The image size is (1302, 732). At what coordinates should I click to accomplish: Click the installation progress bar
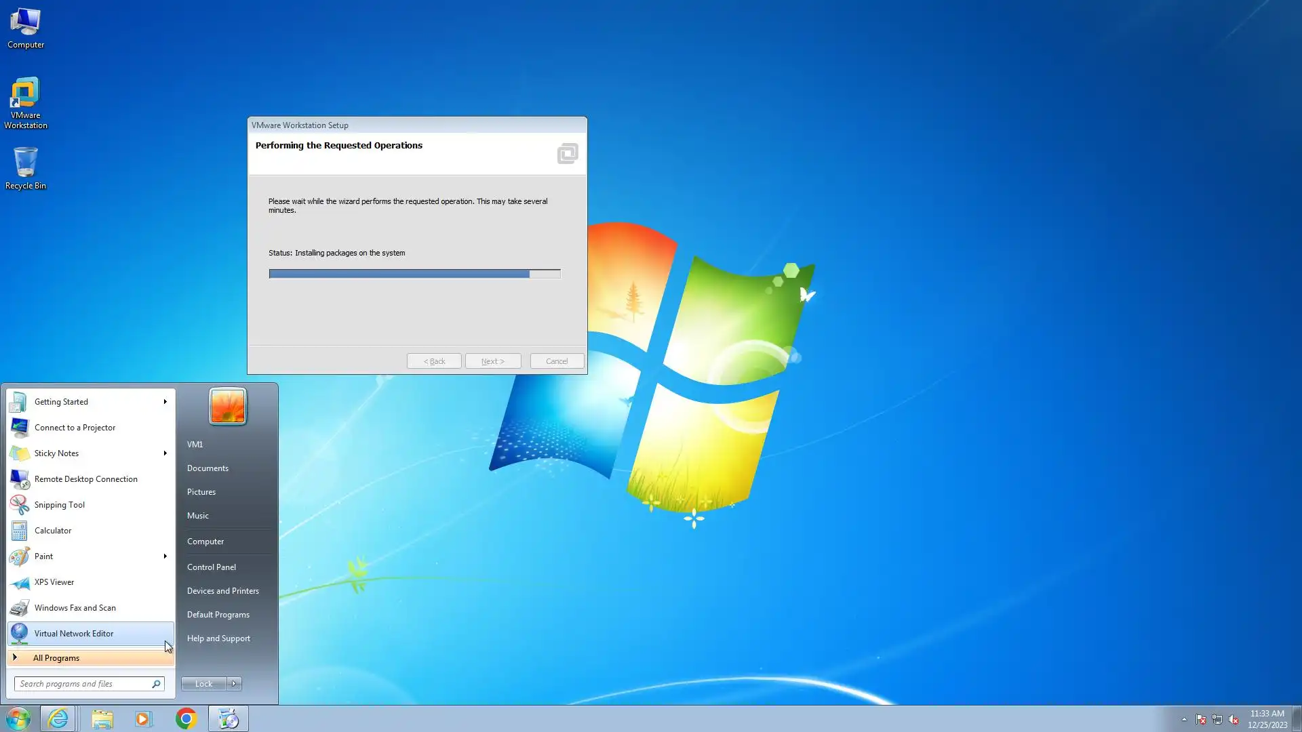click(414, 274)
